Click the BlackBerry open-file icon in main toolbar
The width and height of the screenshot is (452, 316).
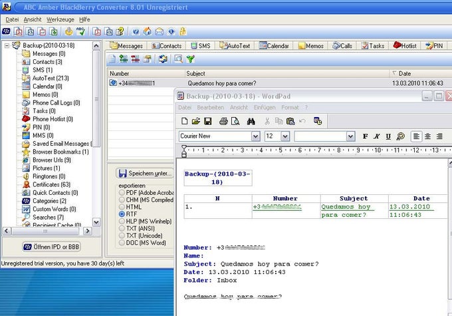pos(7,31)
